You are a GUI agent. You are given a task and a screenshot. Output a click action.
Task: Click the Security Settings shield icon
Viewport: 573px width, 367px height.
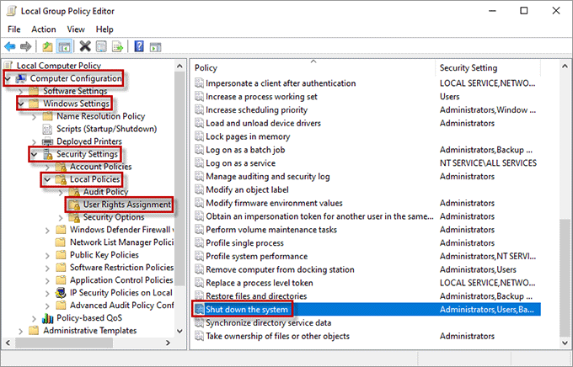click(x=48, y=154)
